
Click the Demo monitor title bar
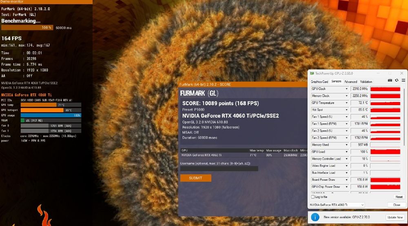pyautogui.click(x=47, y=2)
